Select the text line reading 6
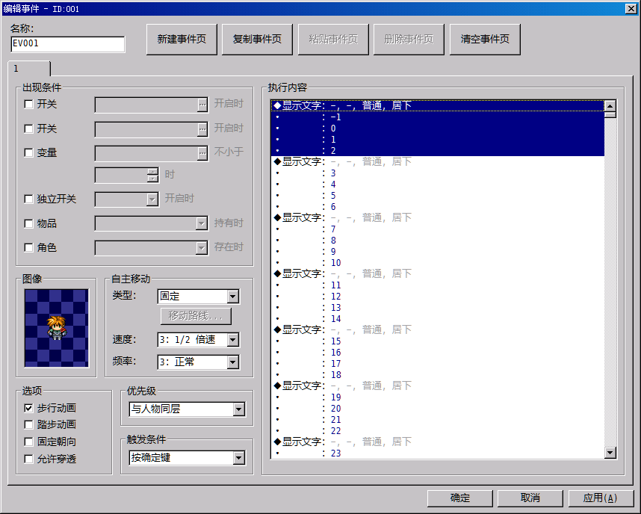641x514 pixels. (x=437, y=207)
